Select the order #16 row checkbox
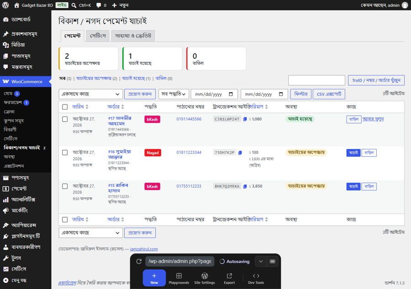The width and height of the screenshot is (411, 289). click(65, 152)
